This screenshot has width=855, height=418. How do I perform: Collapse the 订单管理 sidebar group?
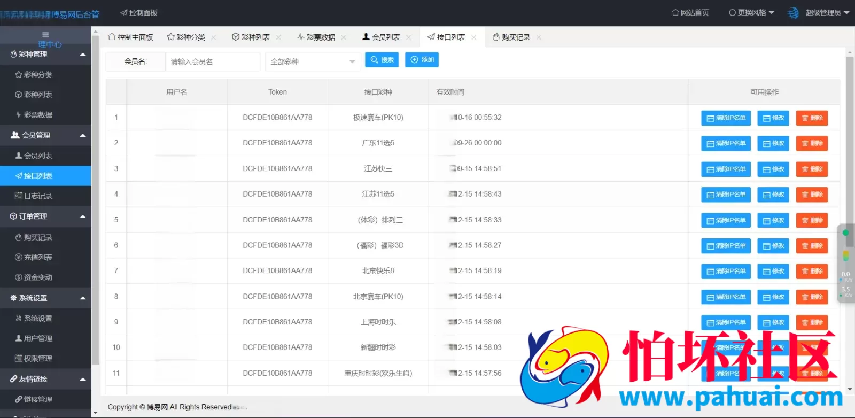point(45,216)
